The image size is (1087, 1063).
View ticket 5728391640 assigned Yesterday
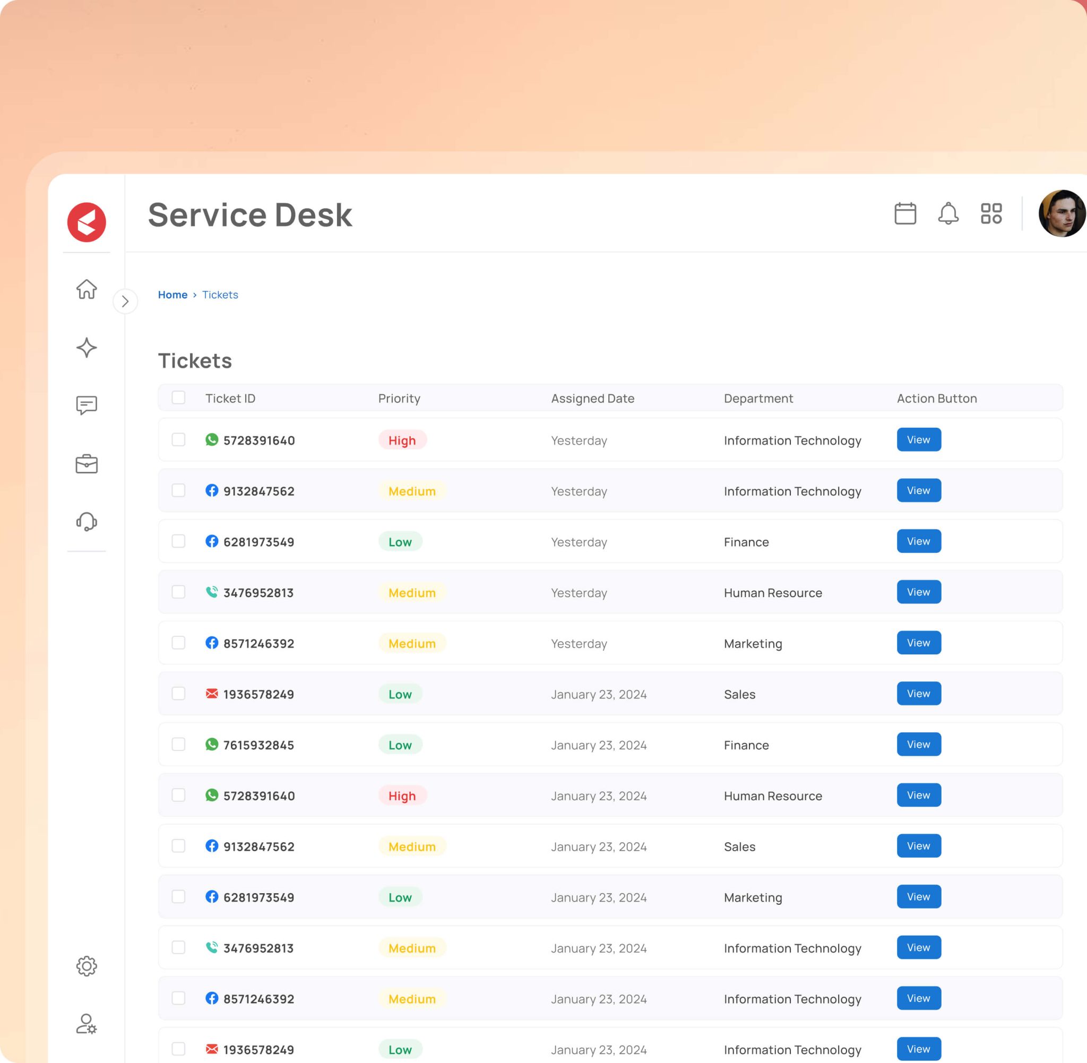coord(919,439)
